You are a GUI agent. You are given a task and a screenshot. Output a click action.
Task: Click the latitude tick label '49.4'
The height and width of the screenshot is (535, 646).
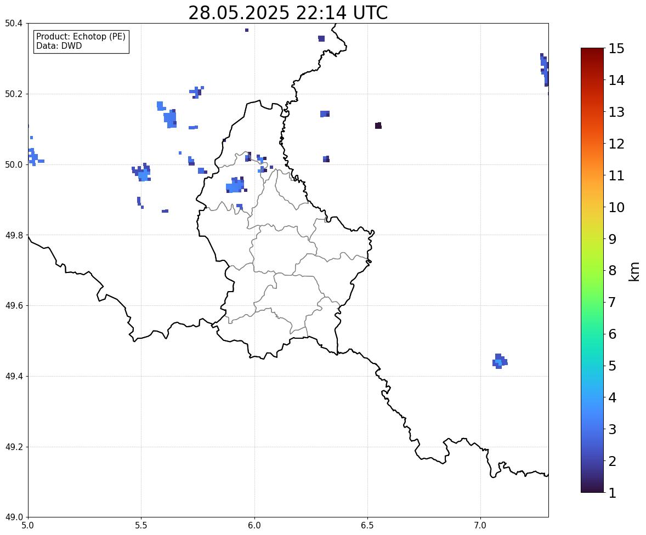(x=14, y=377)
